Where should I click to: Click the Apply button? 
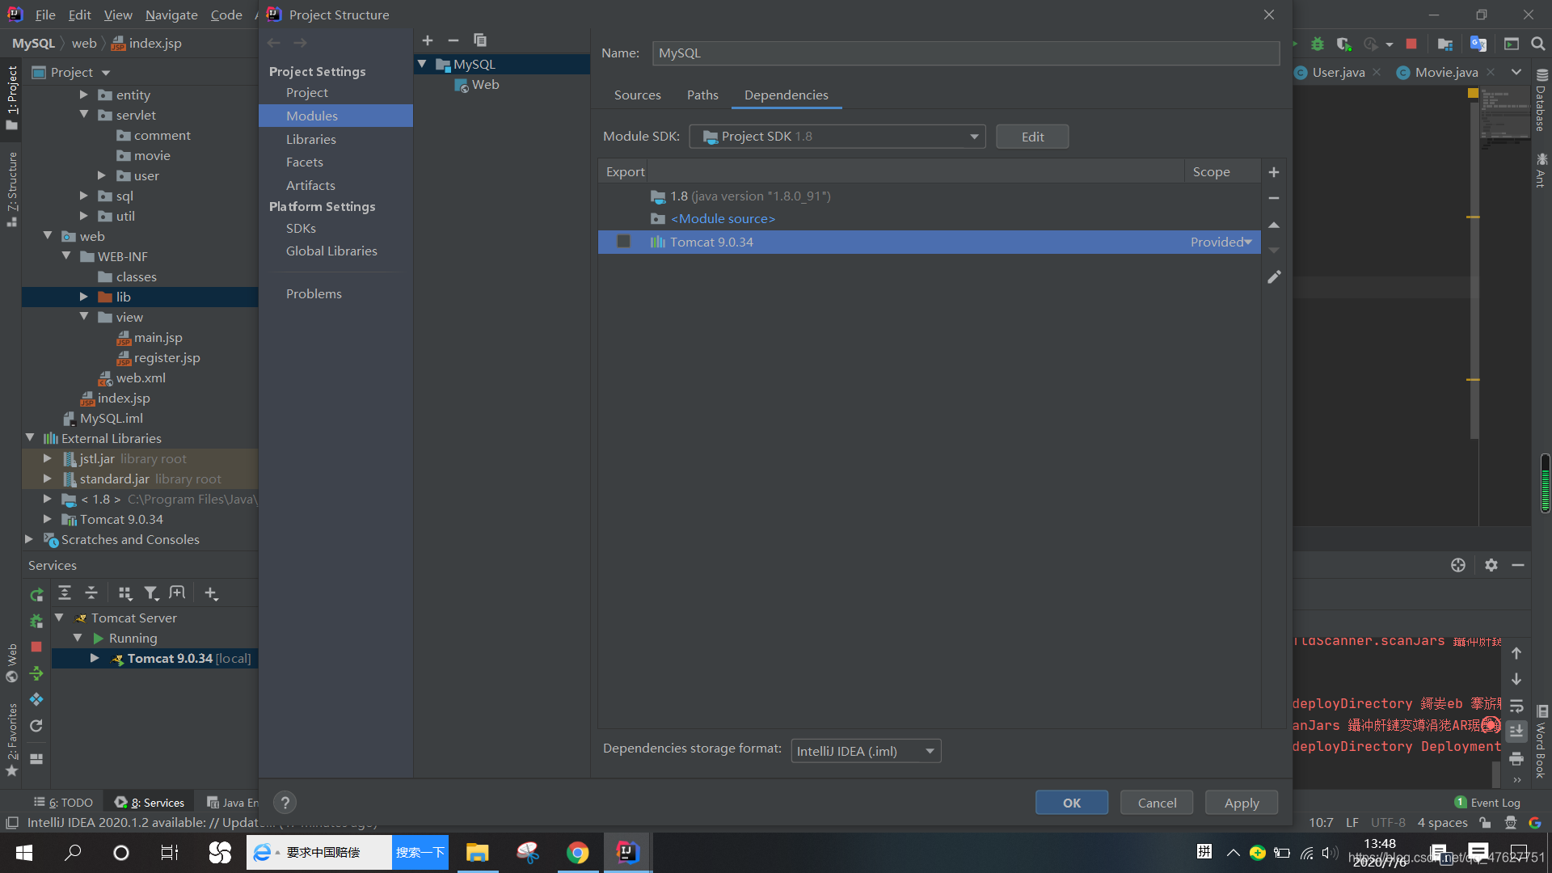tap(1242, 803)
